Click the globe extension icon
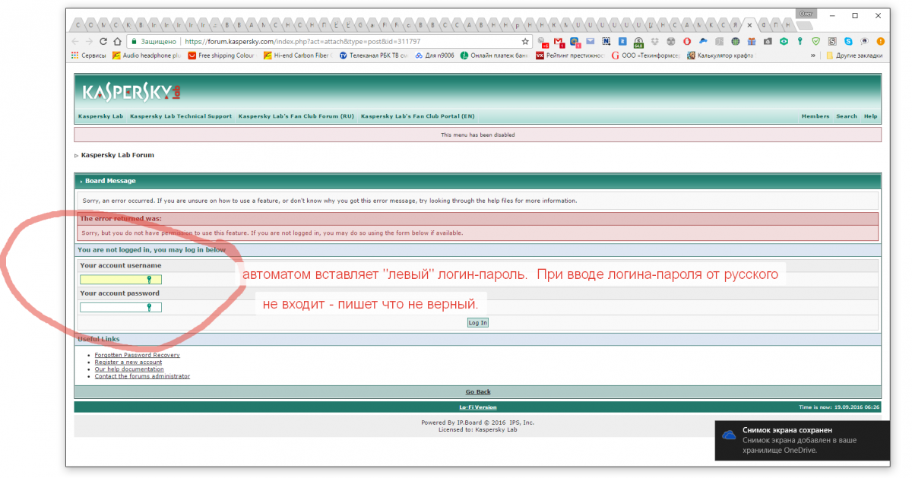 (x=736, y=42)
